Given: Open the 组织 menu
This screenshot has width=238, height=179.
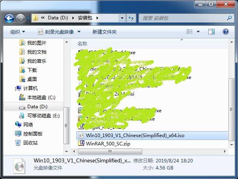Looking at the screenshot, I should click(x=17, y=32).
